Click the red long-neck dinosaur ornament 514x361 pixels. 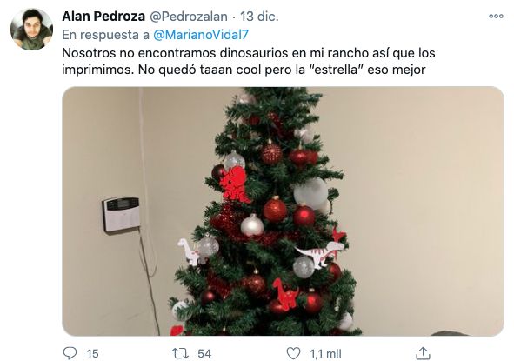pyautogui.click(x=286, y=294)
